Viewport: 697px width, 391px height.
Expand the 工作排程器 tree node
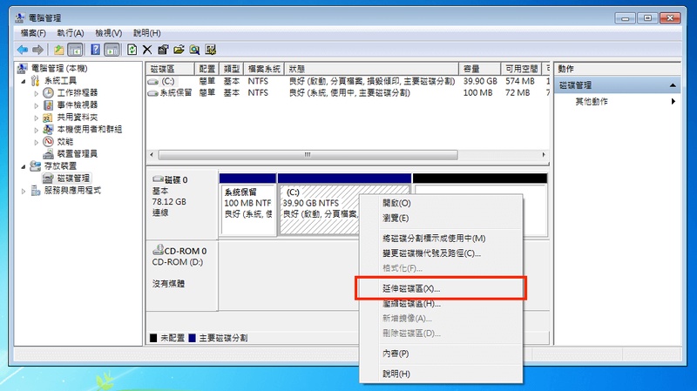click(37, 93)
